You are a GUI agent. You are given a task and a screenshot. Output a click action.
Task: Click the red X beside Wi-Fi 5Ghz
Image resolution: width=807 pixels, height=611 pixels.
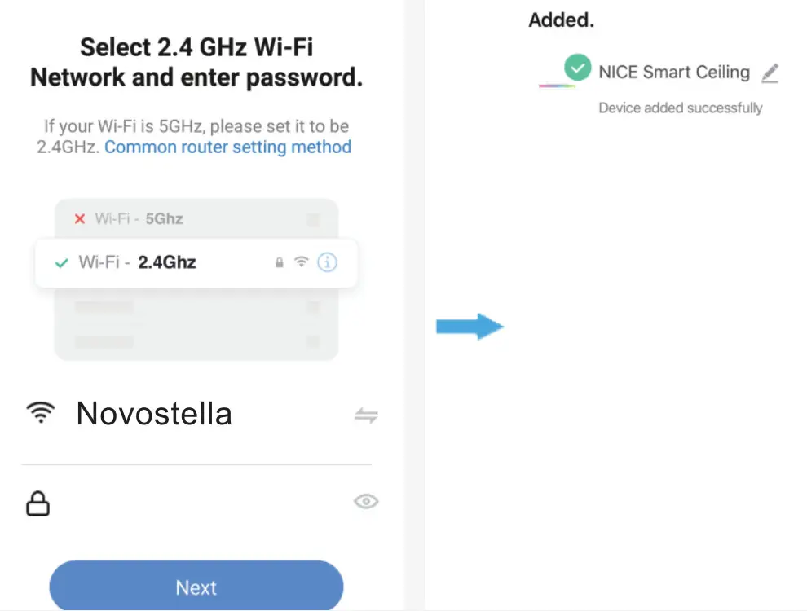pyautogui.click(x=80, y=218)
